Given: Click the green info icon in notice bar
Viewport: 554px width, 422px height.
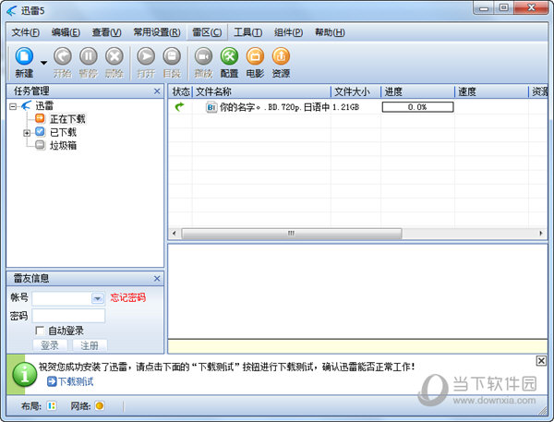Looking at the screenshot, I should click(24, 375).
